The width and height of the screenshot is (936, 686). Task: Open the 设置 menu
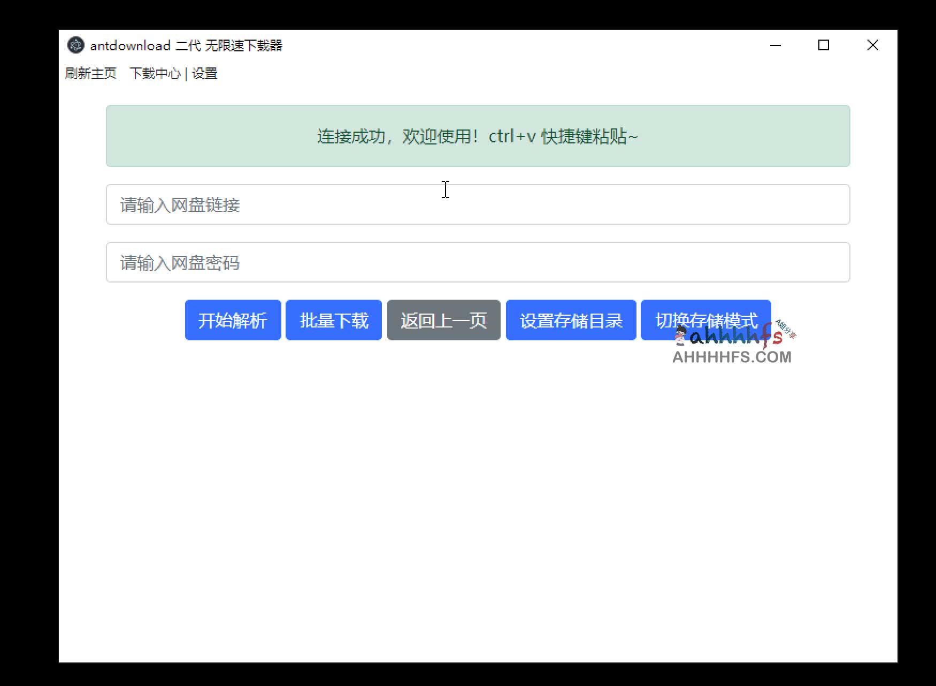pyautogui.click(x=205, y=73)
